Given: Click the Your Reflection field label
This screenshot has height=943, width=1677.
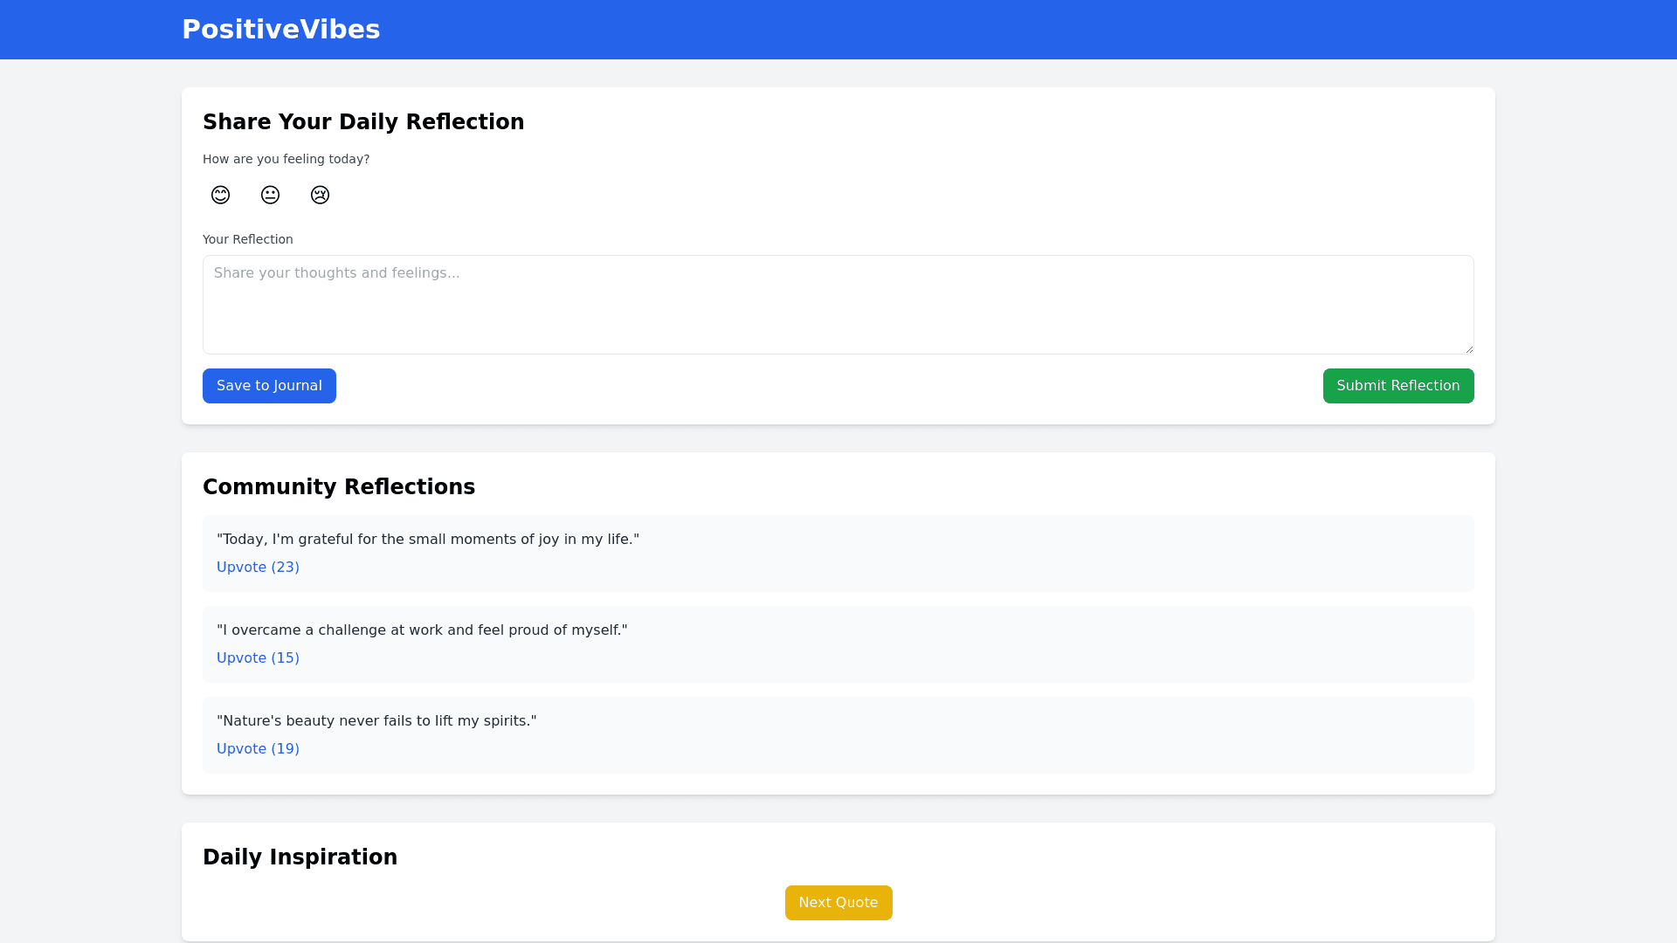Looking at the screenshot, I should coord(247,239).
